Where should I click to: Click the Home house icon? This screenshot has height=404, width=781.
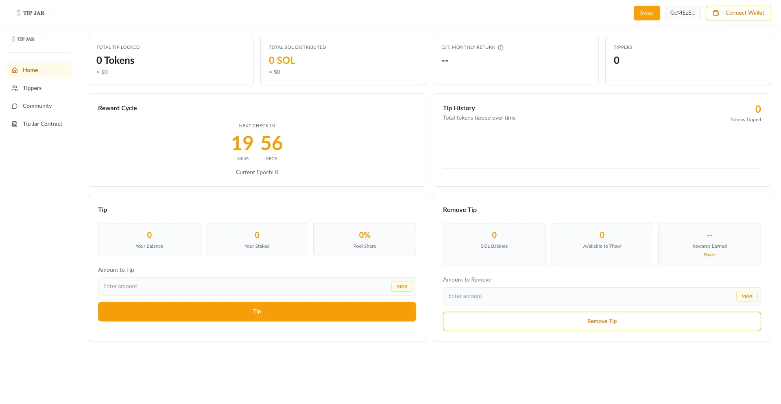[x=15, y=70]
